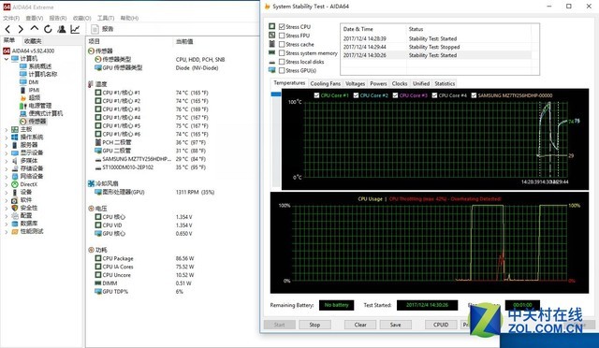Select the 电源管理 power management icon
Image resolution: width=599 pixels, height=348 pixels.
tap(22, 106)
